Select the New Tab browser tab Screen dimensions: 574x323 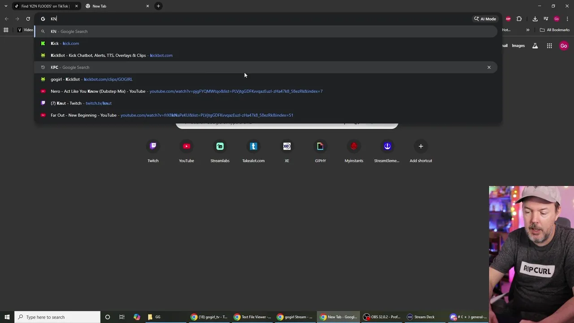click(x=117, y=6)
